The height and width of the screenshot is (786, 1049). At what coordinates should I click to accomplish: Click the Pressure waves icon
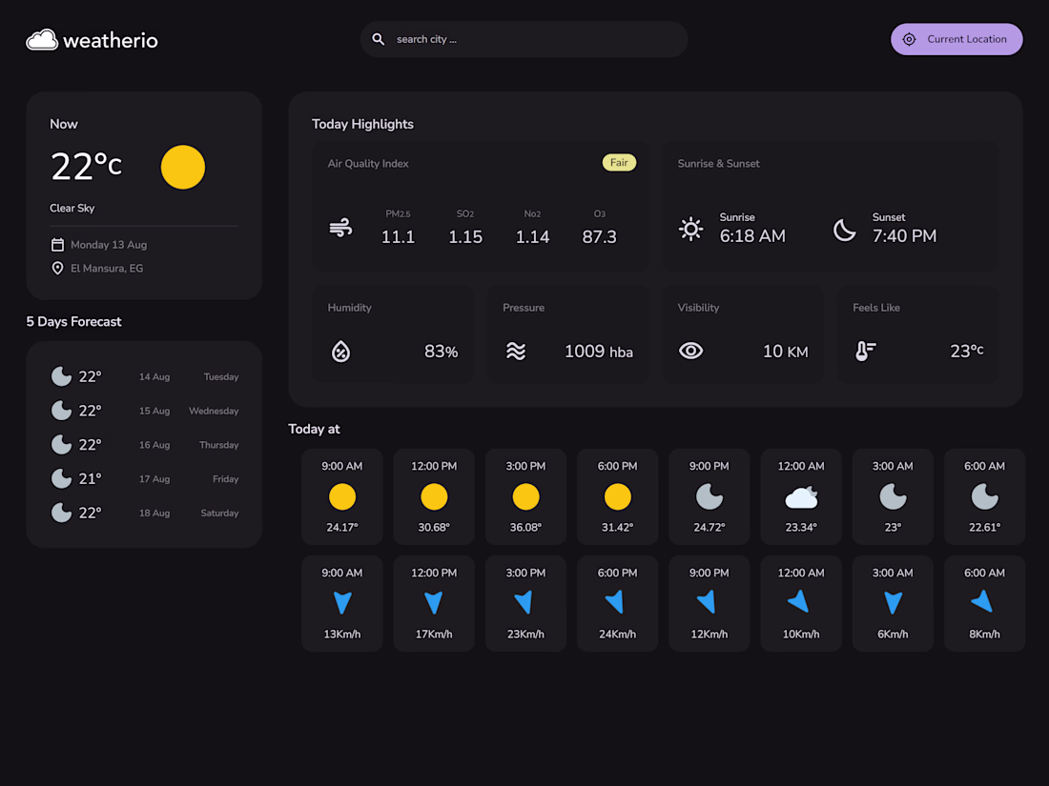point(516,351)
